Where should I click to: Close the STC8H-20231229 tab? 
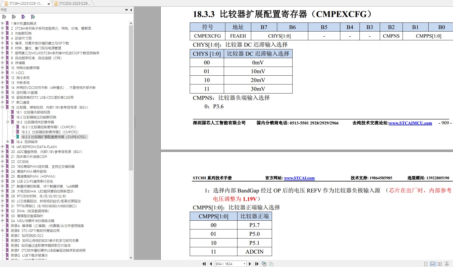(49, 4)
